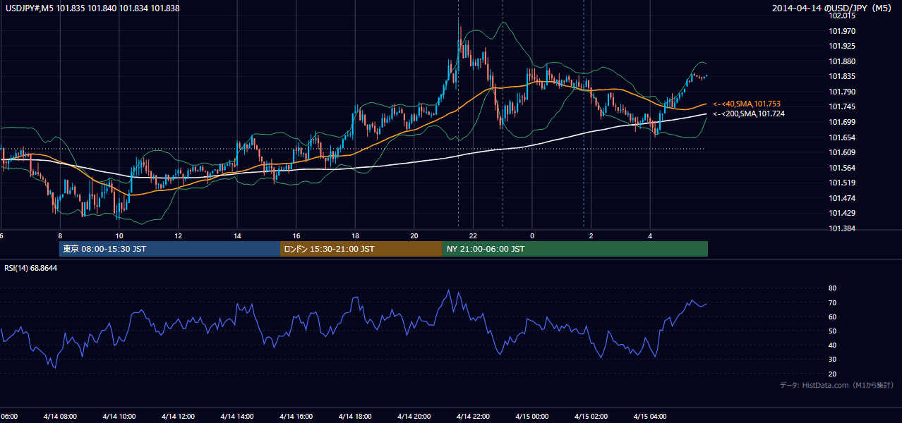Click hour tick '18' under the price chart
Viewport: 902px width, 423px height.
point(355,235)
